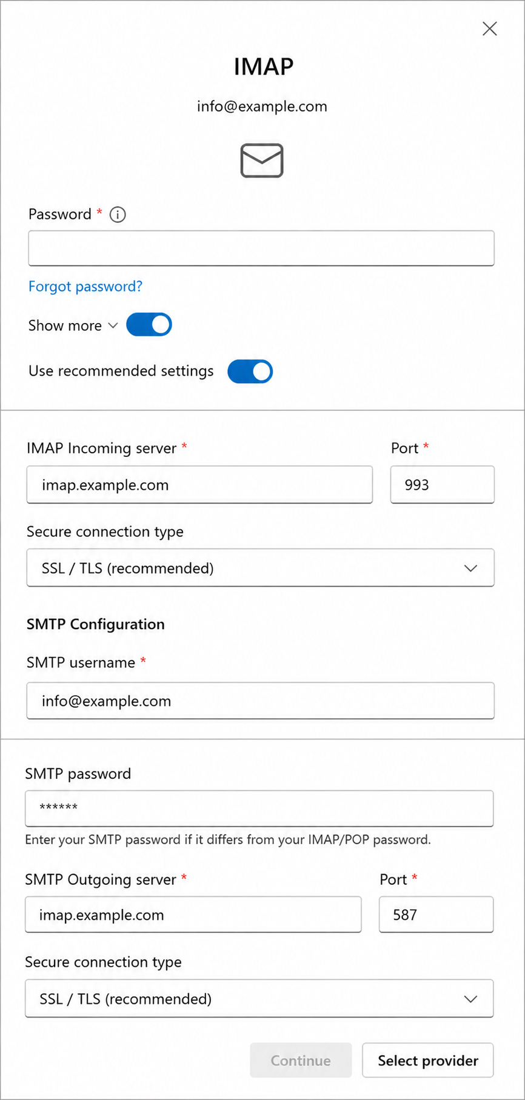
Task: Open the Forgot password link
Action: click(85, 286)
